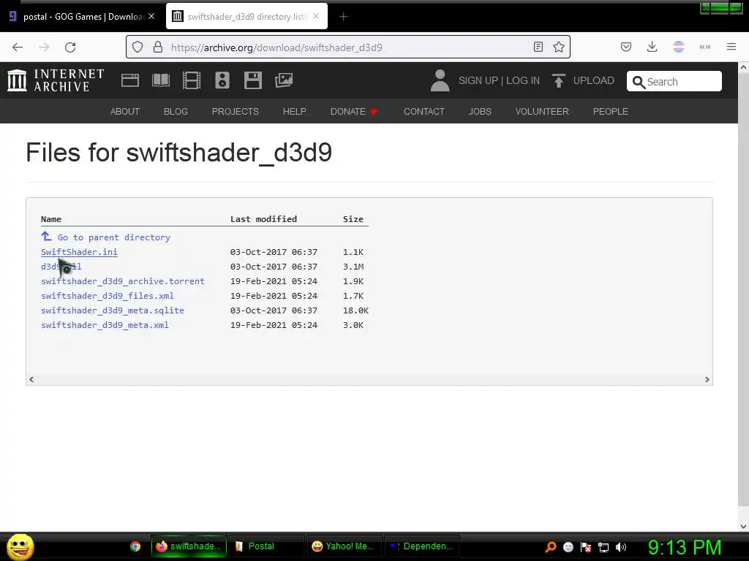Open the Internet Archive home logo
The width and height of the screenshot is (749, 561).
56,80
